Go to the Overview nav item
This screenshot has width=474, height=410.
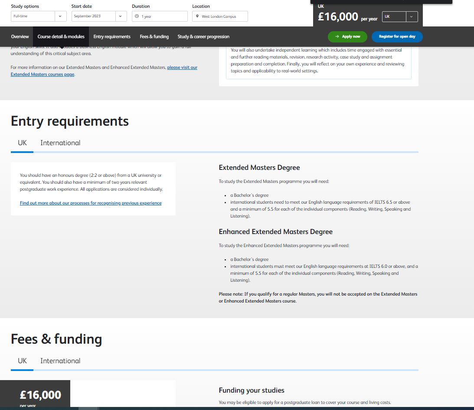click(20, 37)
